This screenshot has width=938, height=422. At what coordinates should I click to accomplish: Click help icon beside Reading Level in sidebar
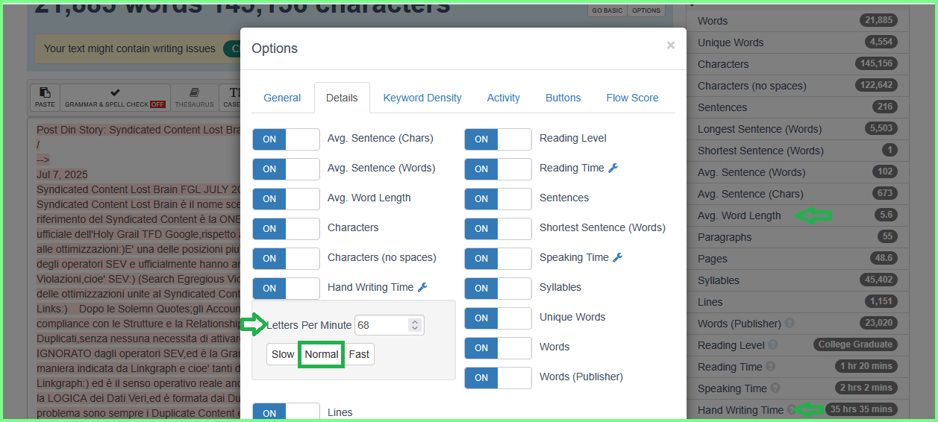tap(773, 345)
